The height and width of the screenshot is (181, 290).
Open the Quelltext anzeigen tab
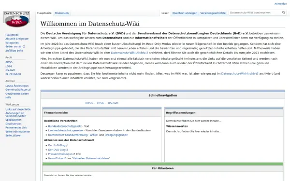point(185,13)
